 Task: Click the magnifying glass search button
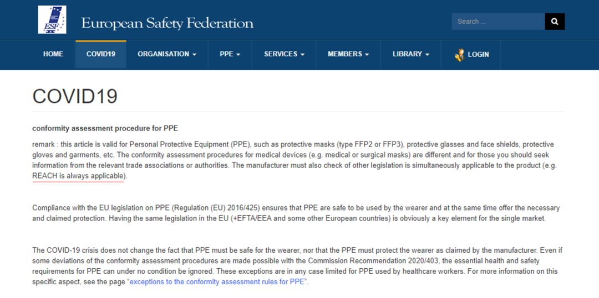coord(555,22)
